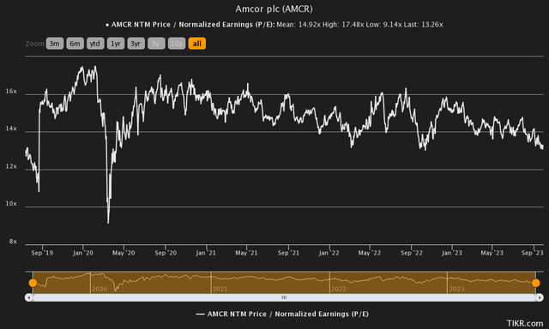549x329 pixels.
Task: Activate the highlighted 'all' zoom button
Action: [x=196, y=44]
